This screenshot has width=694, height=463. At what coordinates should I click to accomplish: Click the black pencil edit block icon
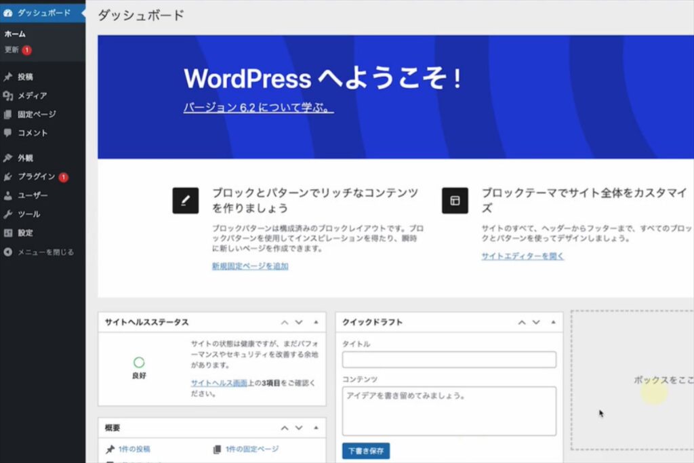coord(186,201)
